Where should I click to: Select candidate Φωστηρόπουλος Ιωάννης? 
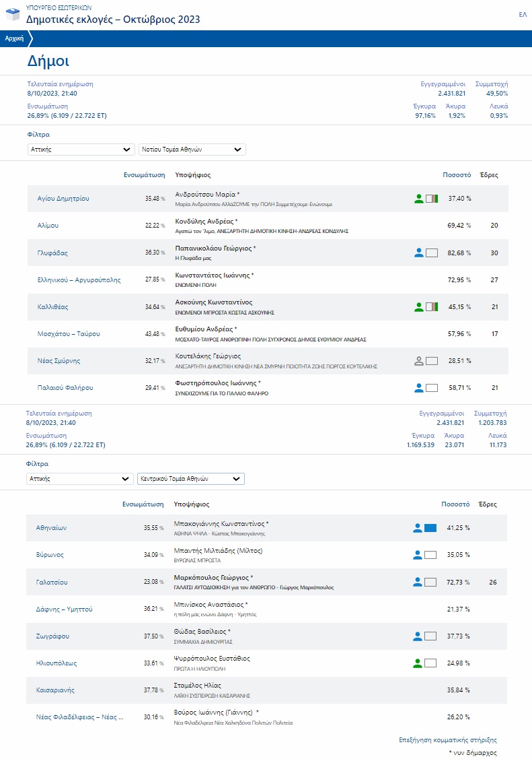[218, 383]
